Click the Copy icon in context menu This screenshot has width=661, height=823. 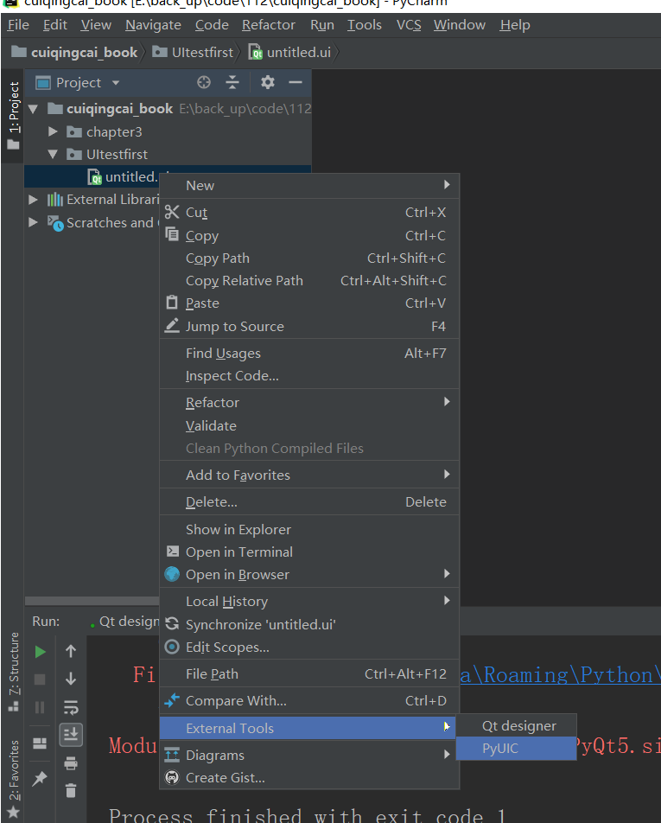172,234
